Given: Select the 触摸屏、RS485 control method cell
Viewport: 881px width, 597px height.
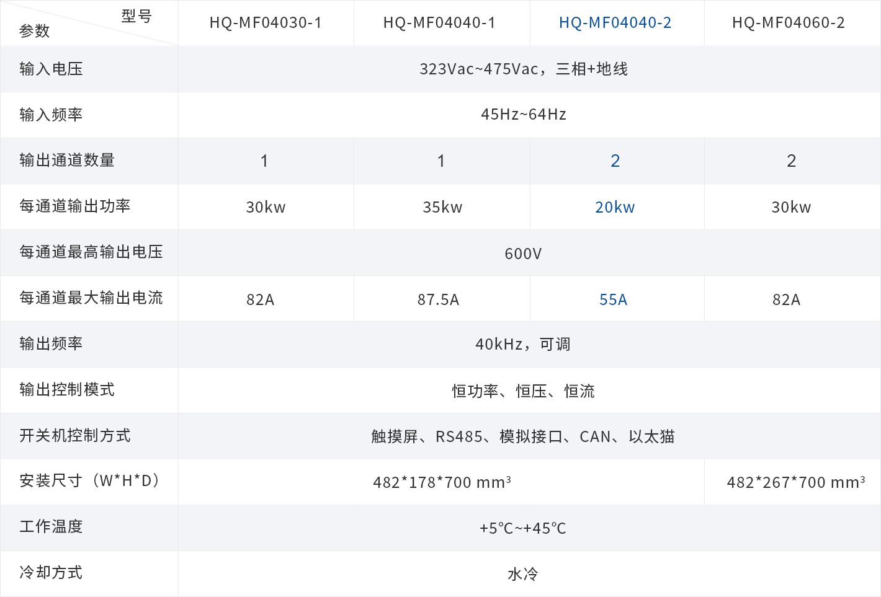Looking at the screenshot, I should point(522,437).
